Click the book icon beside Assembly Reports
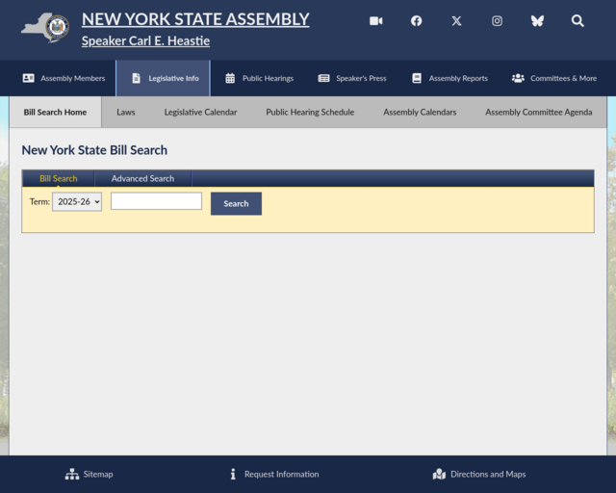616x493 pixels. click(417, 78)
